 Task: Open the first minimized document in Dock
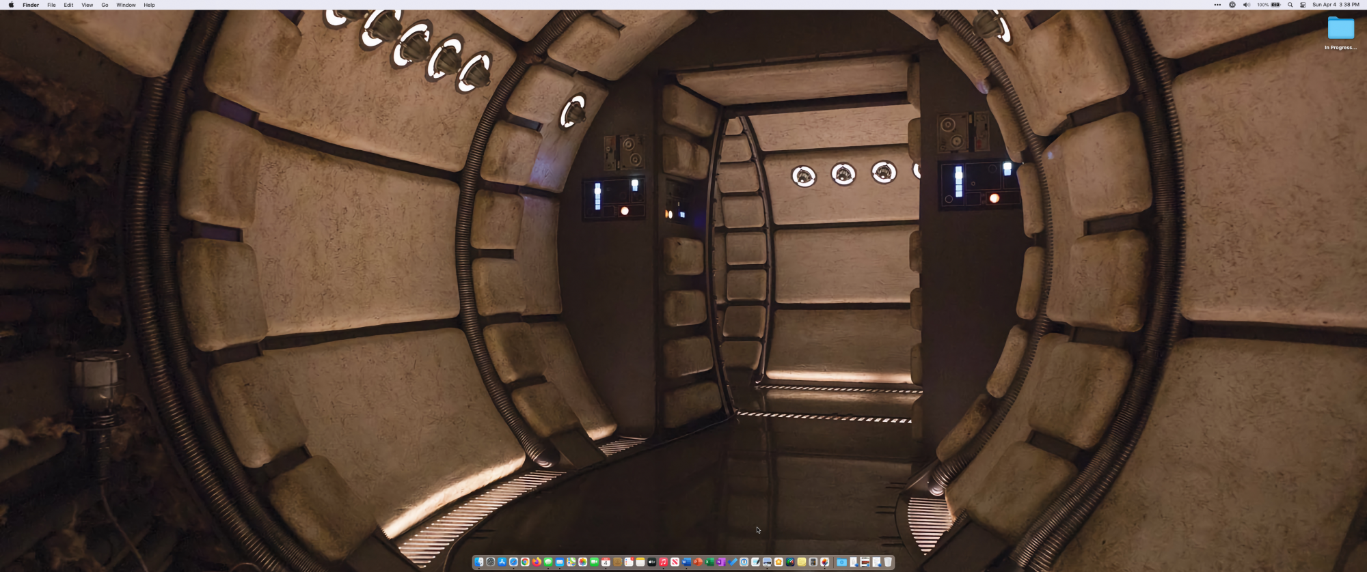tap(853, 562)
